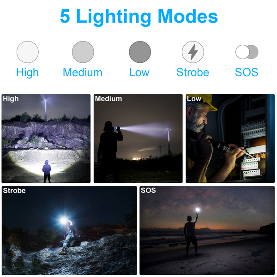Select the blue 'High' label under the icons
277x277 pixels.
click(x=27, y=72)
